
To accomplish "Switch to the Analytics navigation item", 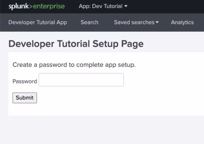I will point(182,22).
